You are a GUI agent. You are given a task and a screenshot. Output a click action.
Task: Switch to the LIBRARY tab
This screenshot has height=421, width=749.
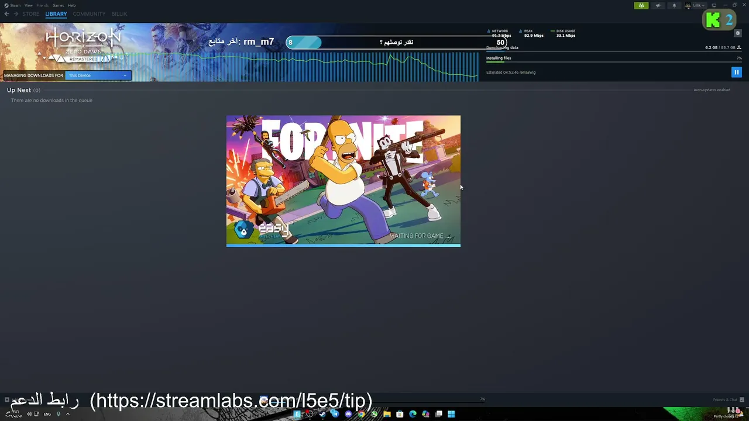[x=56, y=14]
